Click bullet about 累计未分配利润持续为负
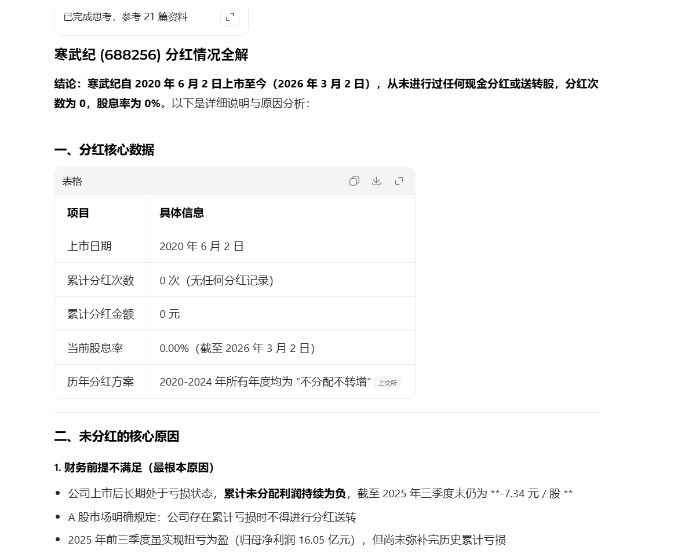 click(x=320, y=493)
